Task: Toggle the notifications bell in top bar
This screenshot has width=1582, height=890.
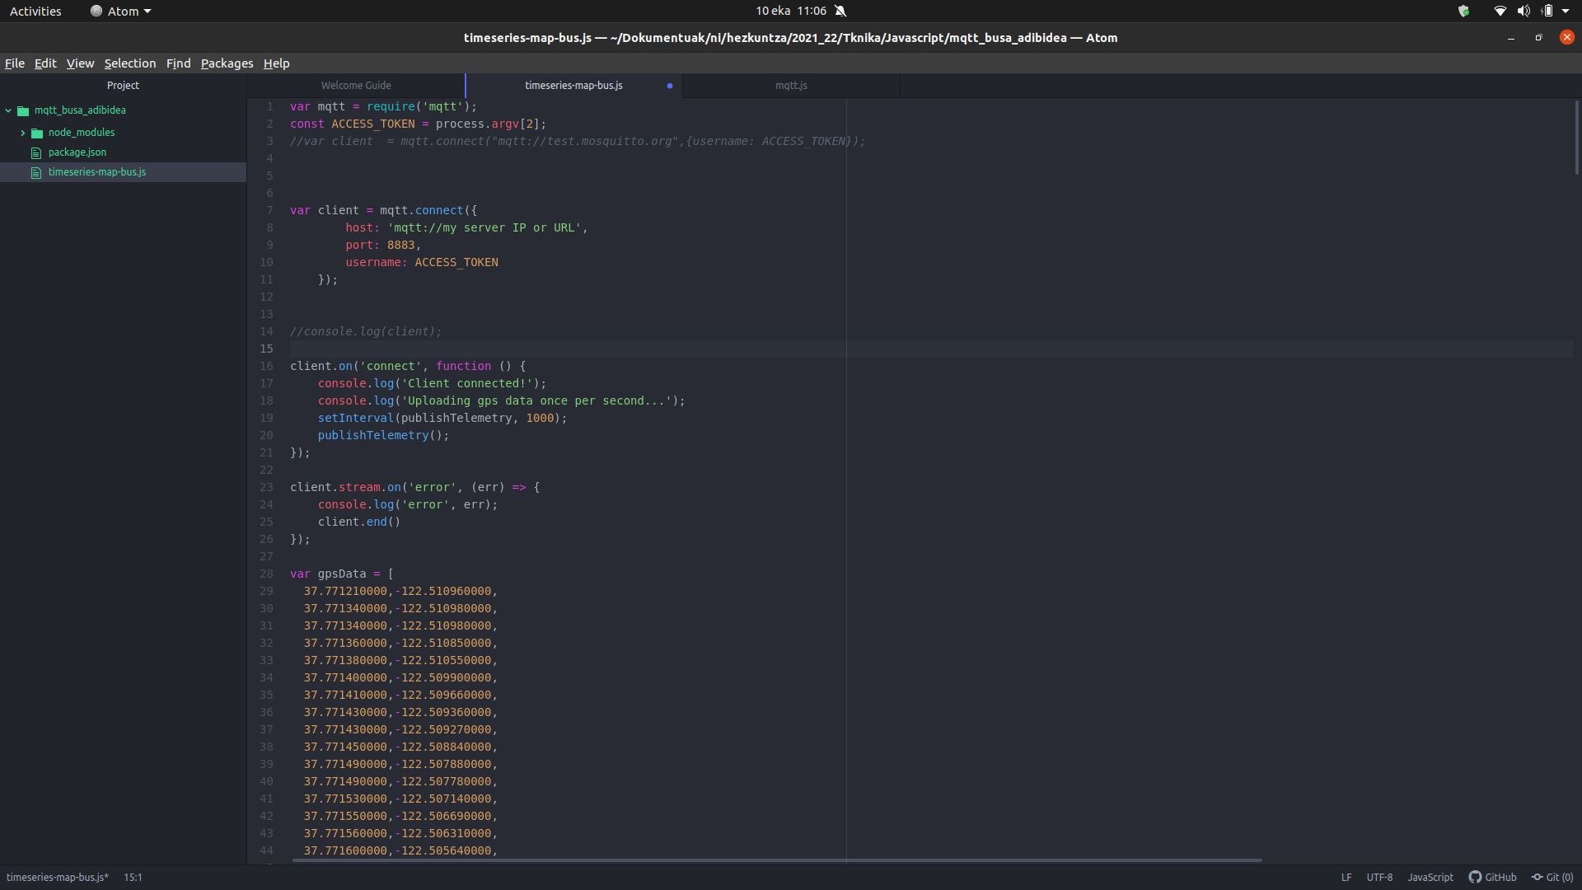Action: click(x=840, y=11)
